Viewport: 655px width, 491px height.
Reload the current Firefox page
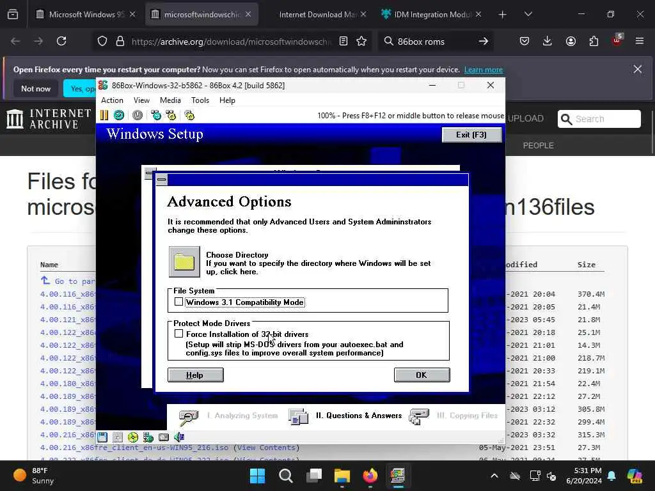click(x=61, y=41)
